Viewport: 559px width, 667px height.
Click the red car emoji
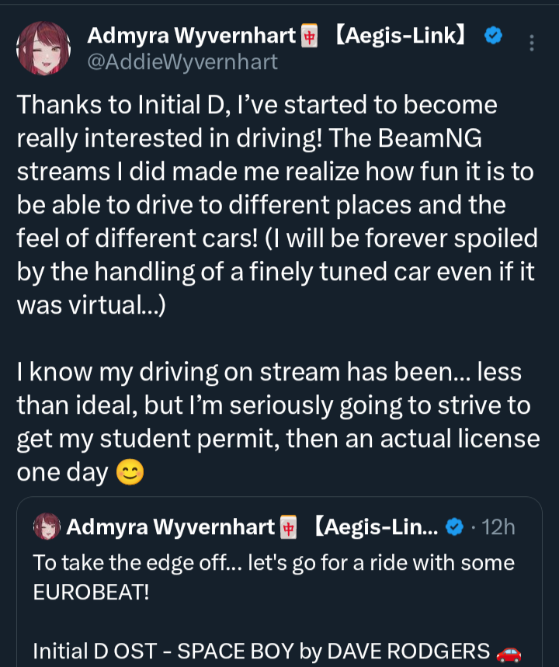[508, 651]
